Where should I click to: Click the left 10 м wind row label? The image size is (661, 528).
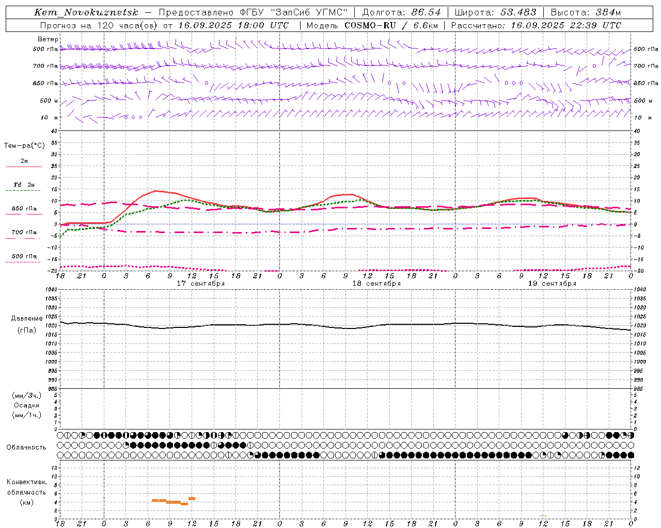tap(50, 118)
